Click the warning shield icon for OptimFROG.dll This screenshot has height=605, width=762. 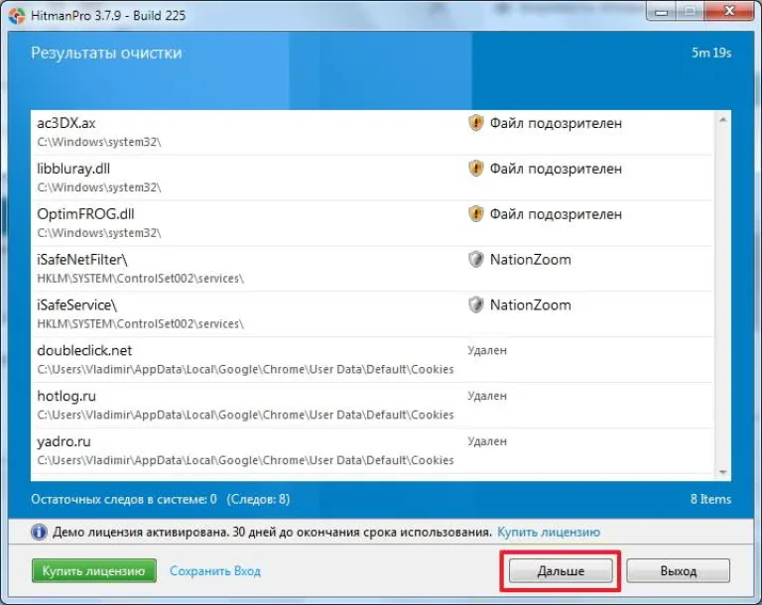tap(476, 214)
